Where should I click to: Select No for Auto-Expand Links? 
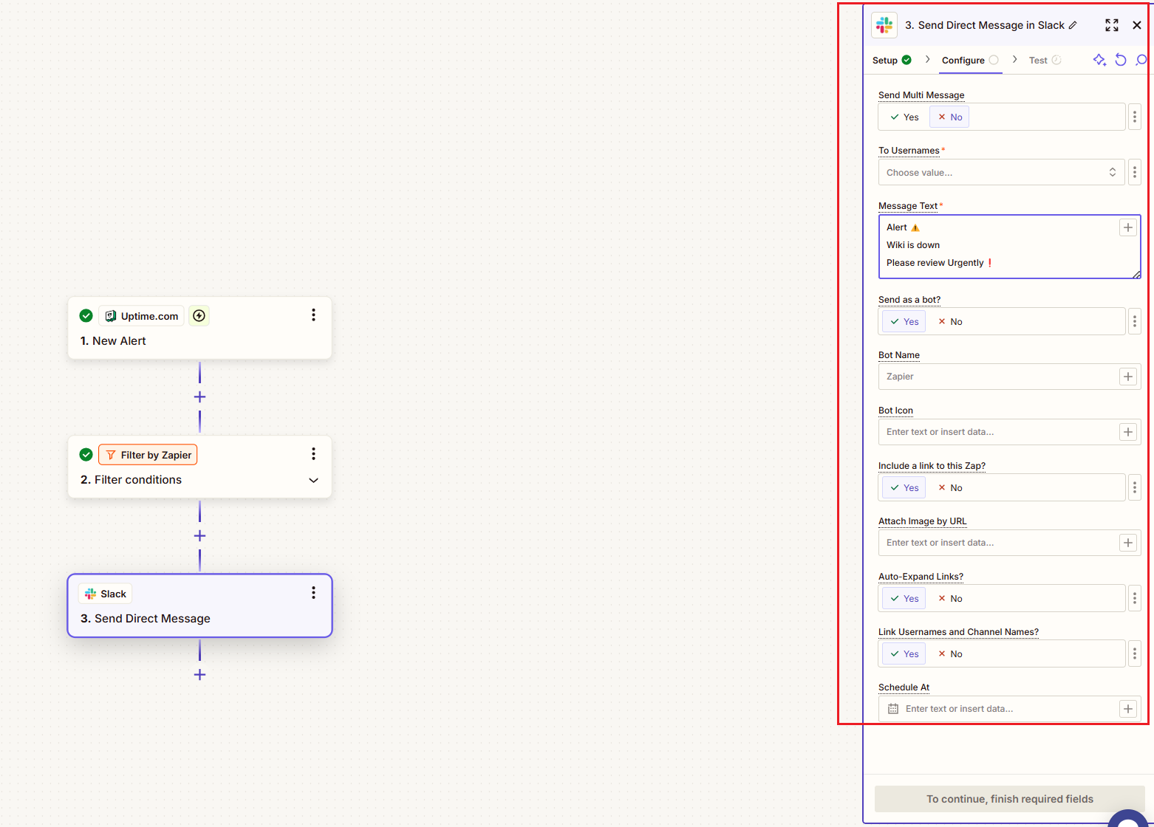949,599
